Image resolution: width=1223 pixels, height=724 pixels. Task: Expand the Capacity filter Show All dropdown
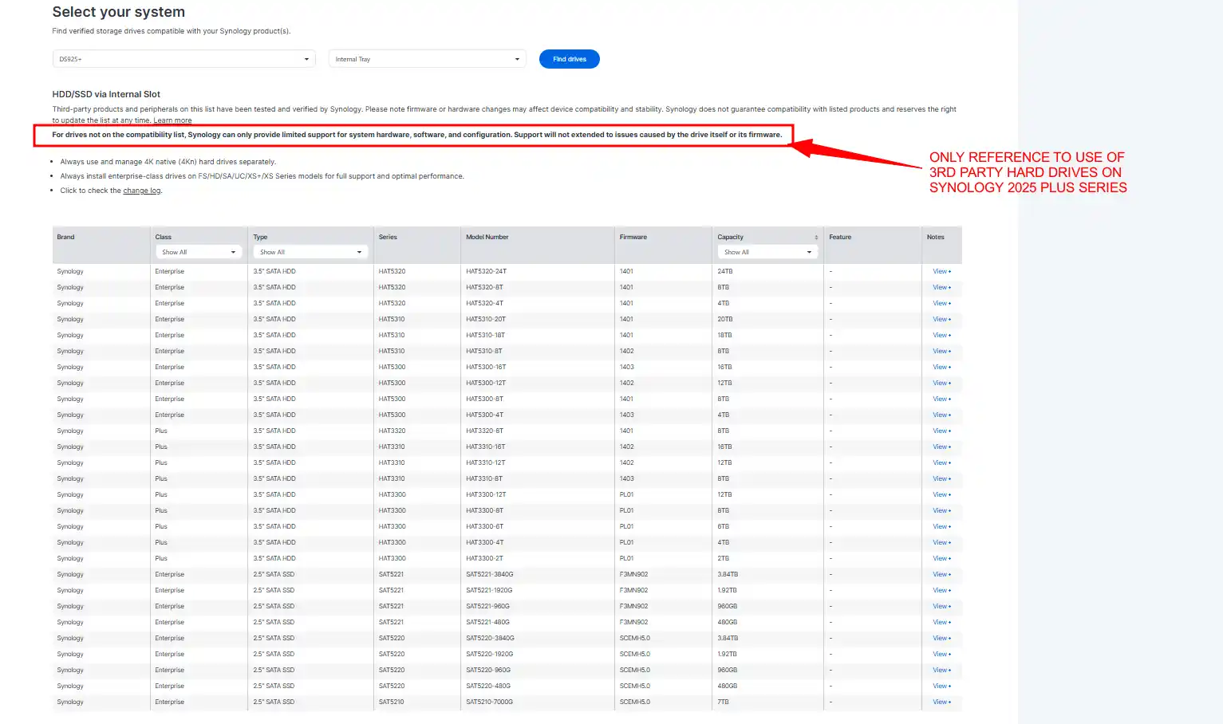(x=767, y=252)
